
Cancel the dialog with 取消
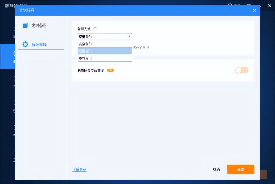[216, 169]
